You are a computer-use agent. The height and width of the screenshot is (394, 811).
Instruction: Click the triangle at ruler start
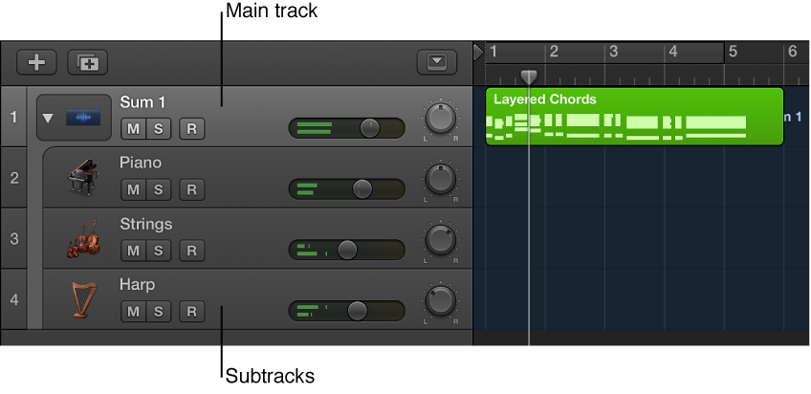click(x=478, y=52)
